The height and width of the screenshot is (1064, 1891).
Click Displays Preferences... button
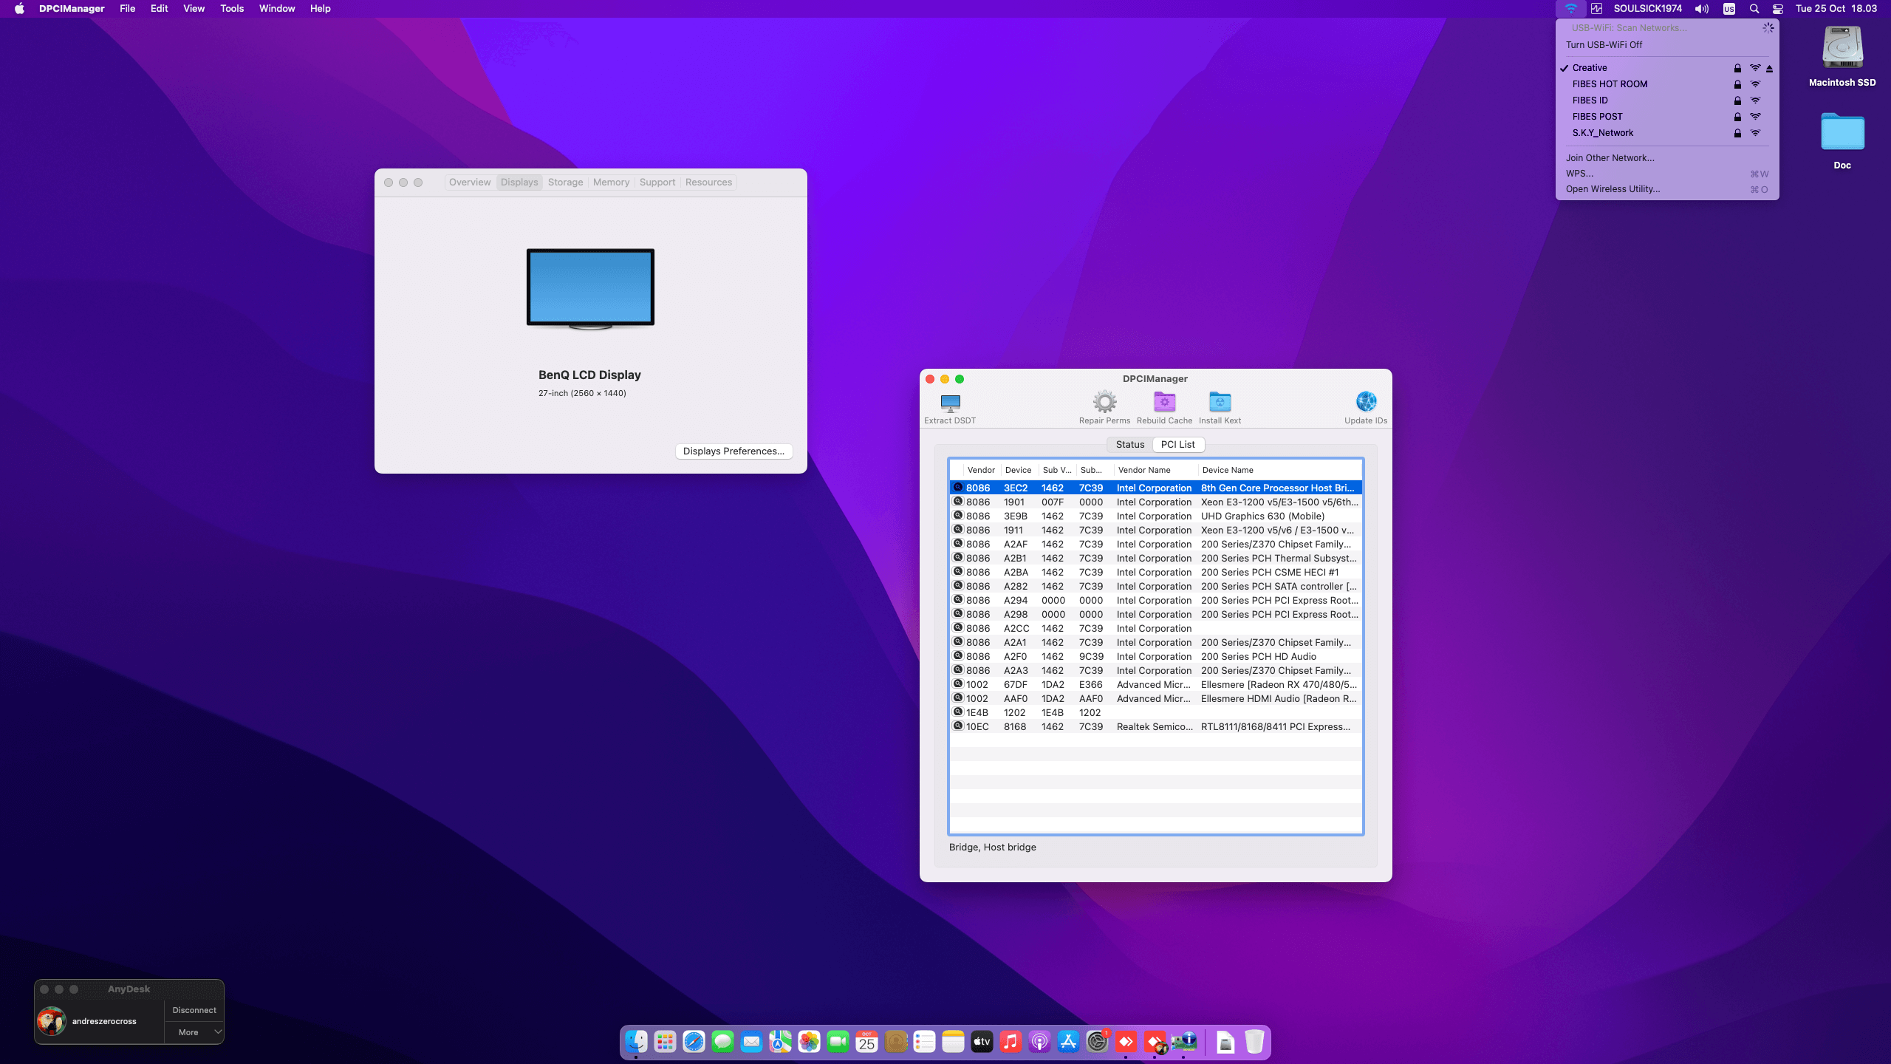pyautogui.click(x=734, y=451)
